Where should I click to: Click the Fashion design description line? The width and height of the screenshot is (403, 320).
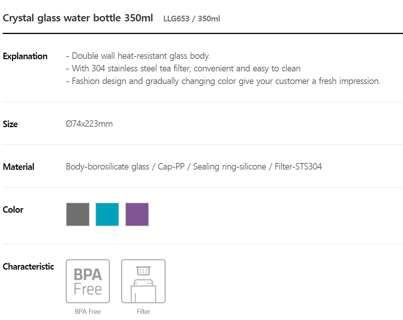tap(223, 81)
